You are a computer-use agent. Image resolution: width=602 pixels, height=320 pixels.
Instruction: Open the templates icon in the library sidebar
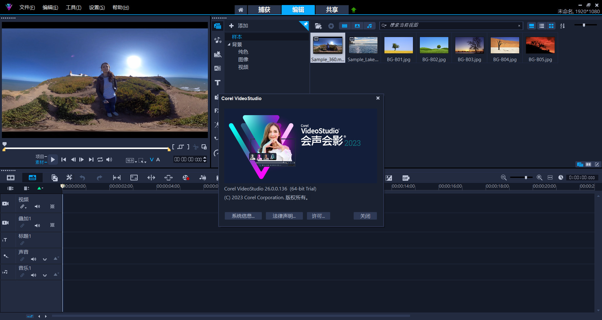click(x=218, y=54)
